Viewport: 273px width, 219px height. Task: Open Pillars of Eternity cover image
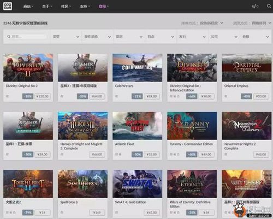(x=192, y=184)
